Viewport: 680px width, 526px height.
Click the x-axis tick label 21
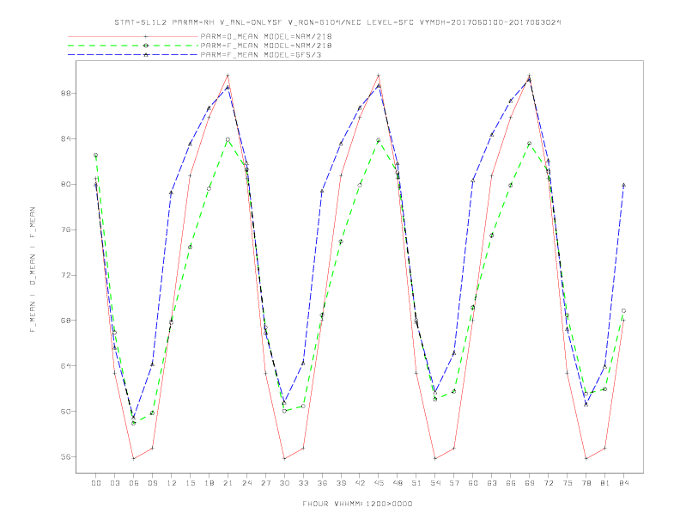tap(228, 483)
